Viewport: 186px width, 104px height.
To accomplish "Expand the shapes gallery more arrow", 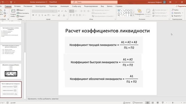I will (x=133, y=15).
